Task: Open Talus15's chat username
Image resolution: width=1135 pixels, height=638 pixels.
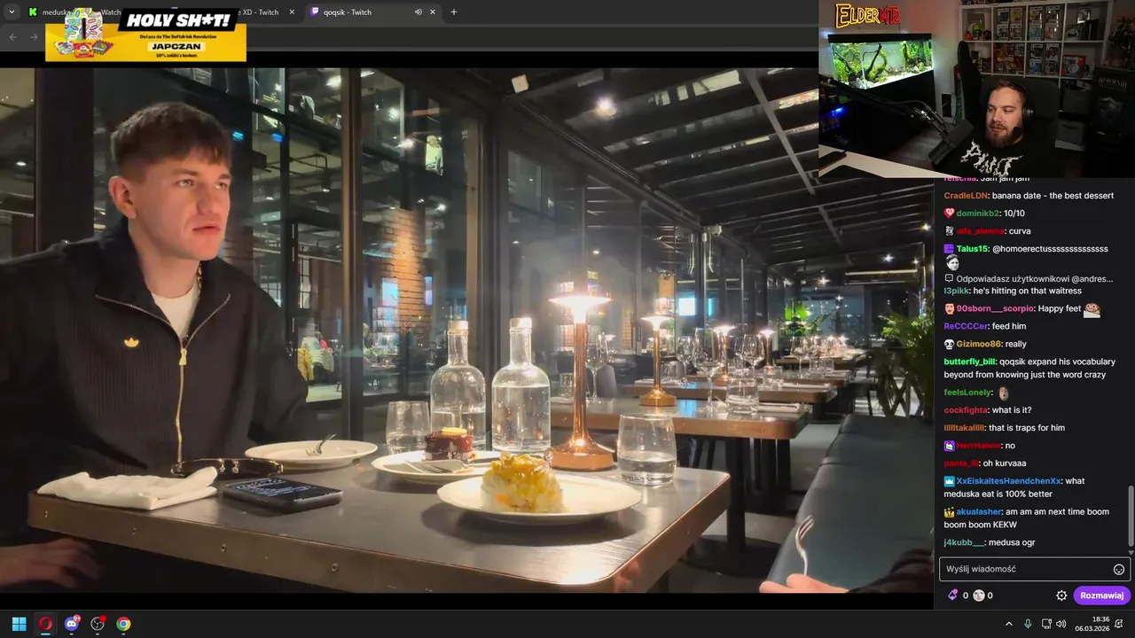Action: 972,249
